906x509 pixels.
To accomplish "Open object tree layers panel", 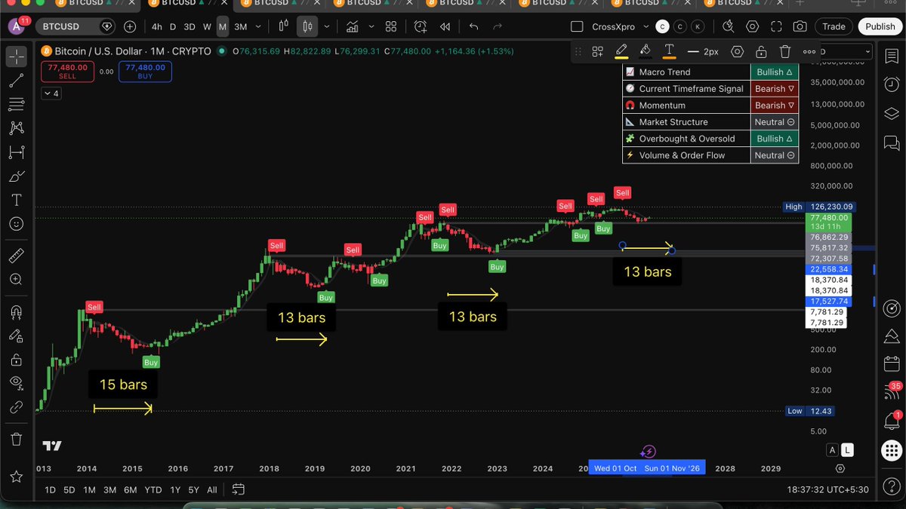I will [892, 113].
